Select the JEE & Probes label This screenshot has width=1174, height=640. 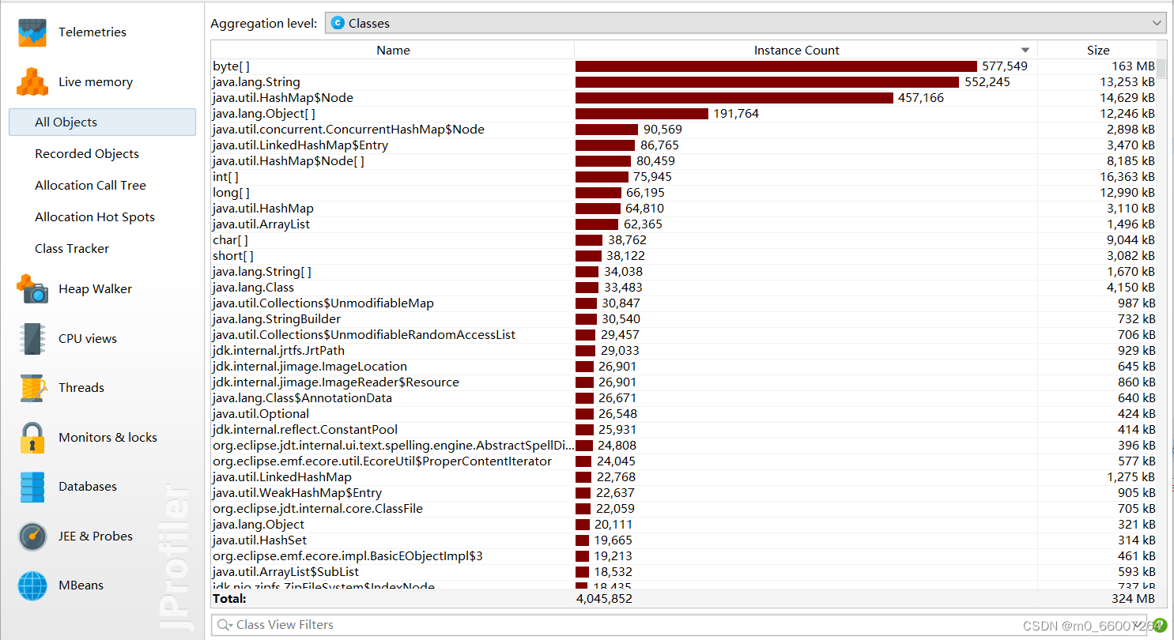click(96, 536)
